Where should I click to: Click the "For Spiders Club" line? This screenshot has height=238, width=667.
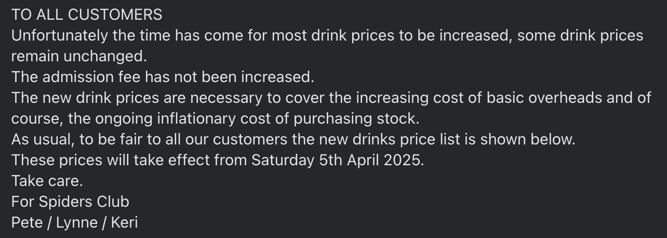(70, 202)
